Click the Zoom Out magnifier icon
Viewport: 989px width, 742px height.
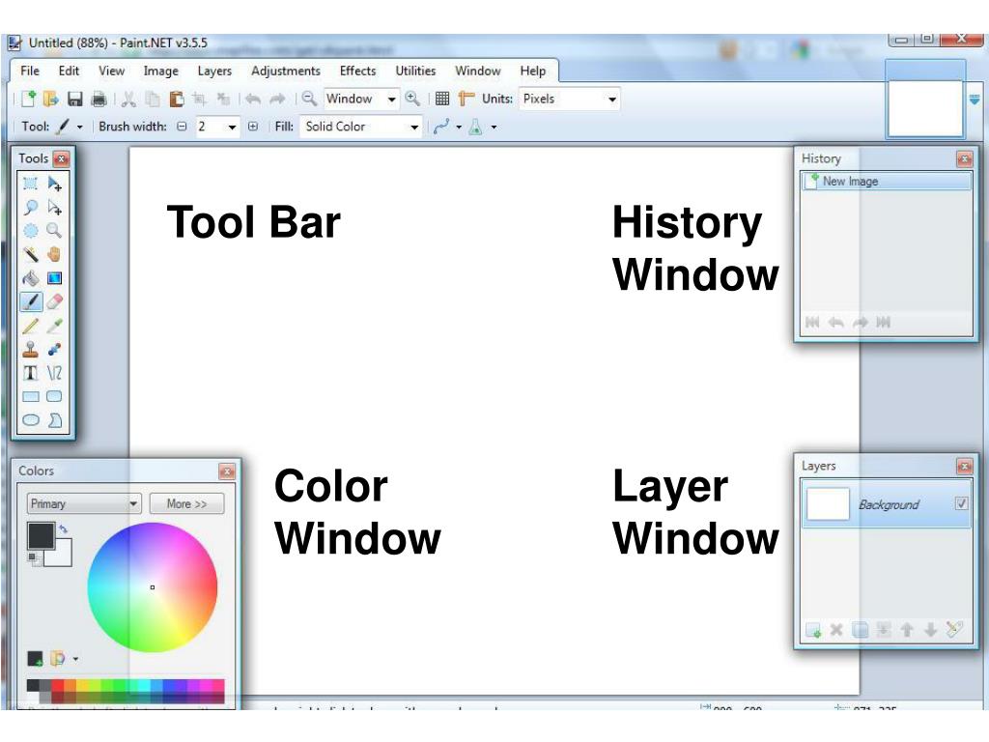[x=309, y=99]
